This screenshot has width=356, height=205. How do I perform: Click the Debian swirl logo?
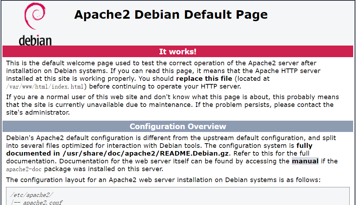pyautogui.click(x=35, y=18)
